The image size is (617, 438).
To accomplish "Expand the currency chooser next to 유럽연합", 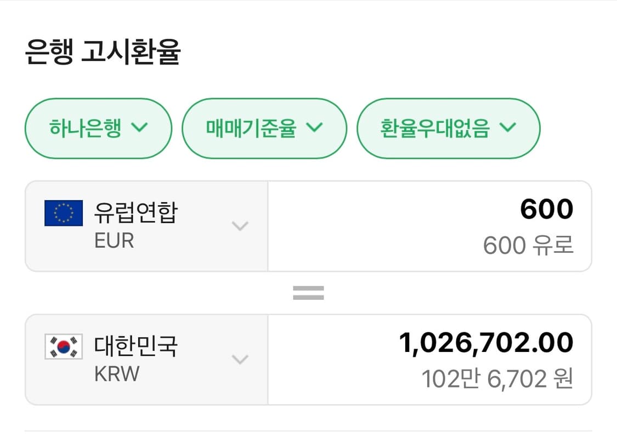I will click(240, 226).
